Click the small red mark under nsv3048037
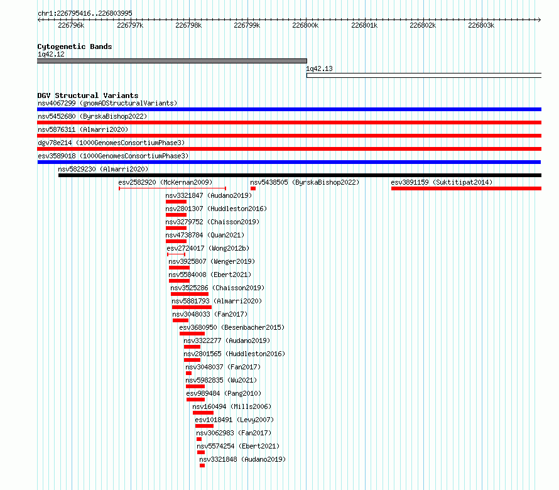Image resolution: width=559 pixels, height=490 pixels. (189, 373)
